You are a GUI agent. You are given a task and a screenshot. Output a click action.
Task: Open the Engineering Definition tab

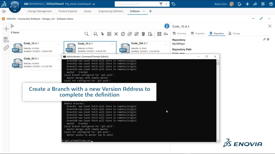[111, 11]
